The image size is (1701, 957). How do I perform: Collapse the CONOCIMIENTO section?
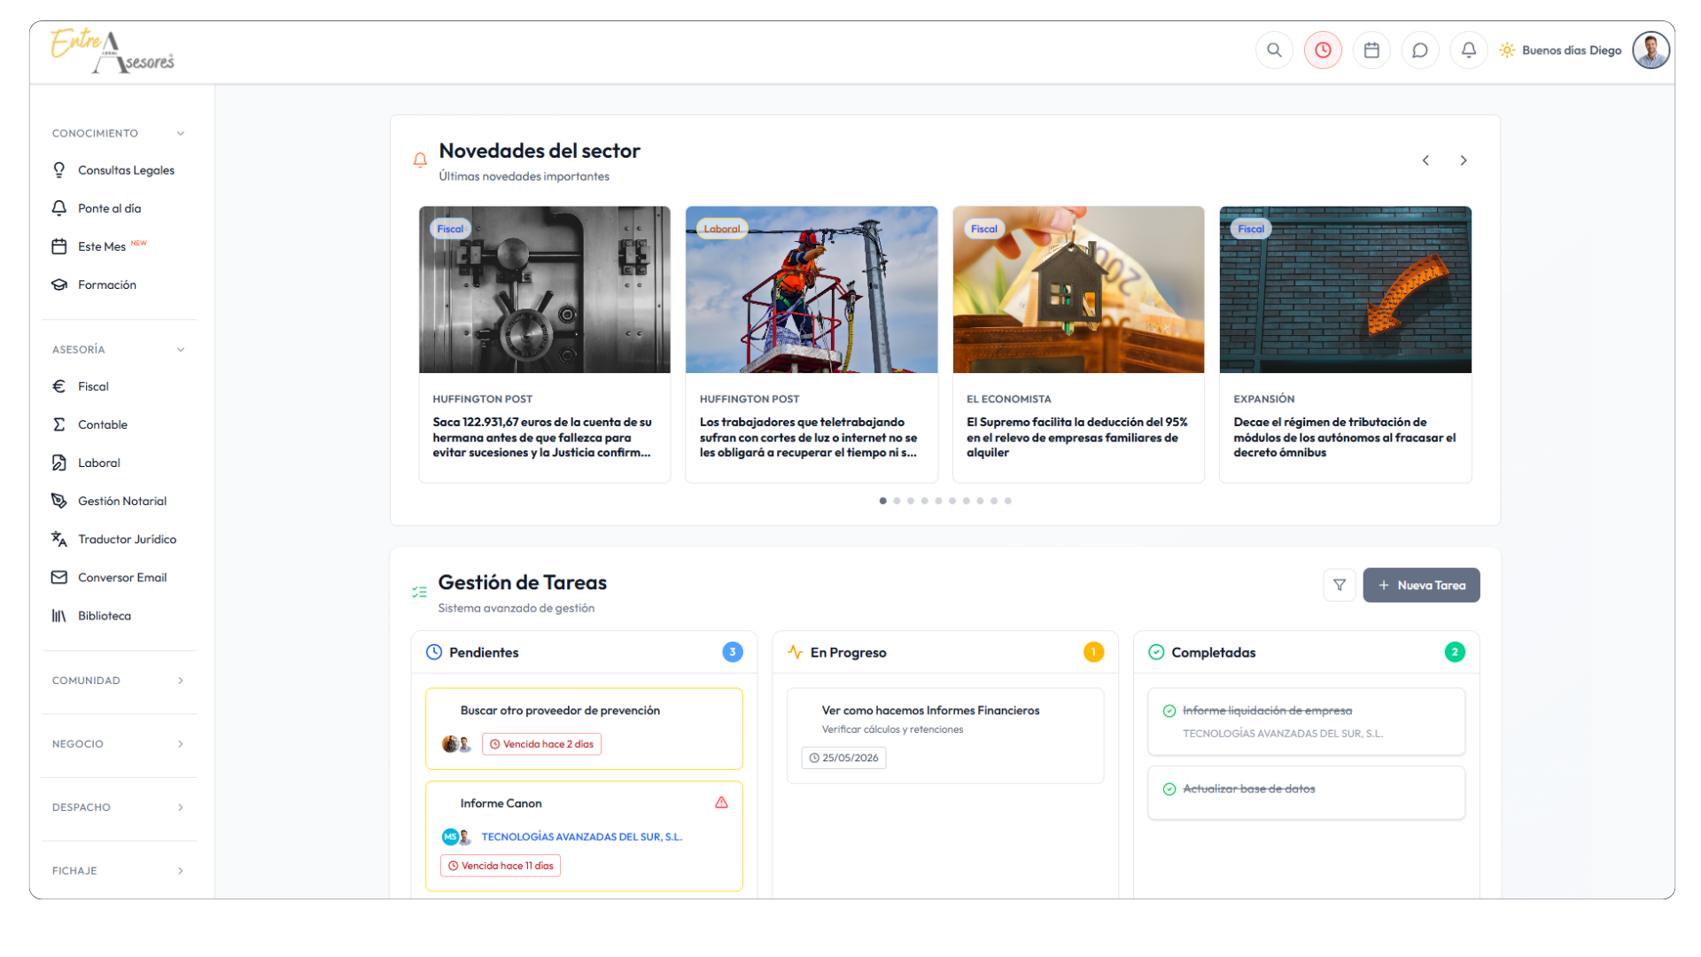click(x=181, y=133)
